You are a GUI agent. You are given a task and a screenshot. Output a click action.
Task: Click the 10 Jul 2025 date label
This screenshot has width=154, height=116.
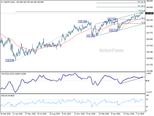42,114
